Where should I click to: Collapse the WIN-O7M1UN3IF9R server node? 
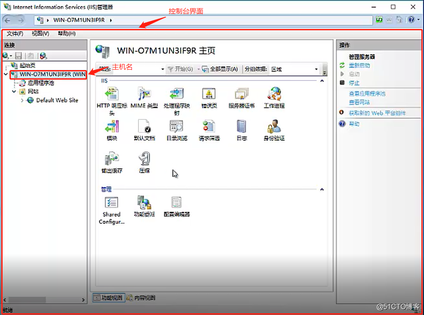6,74
